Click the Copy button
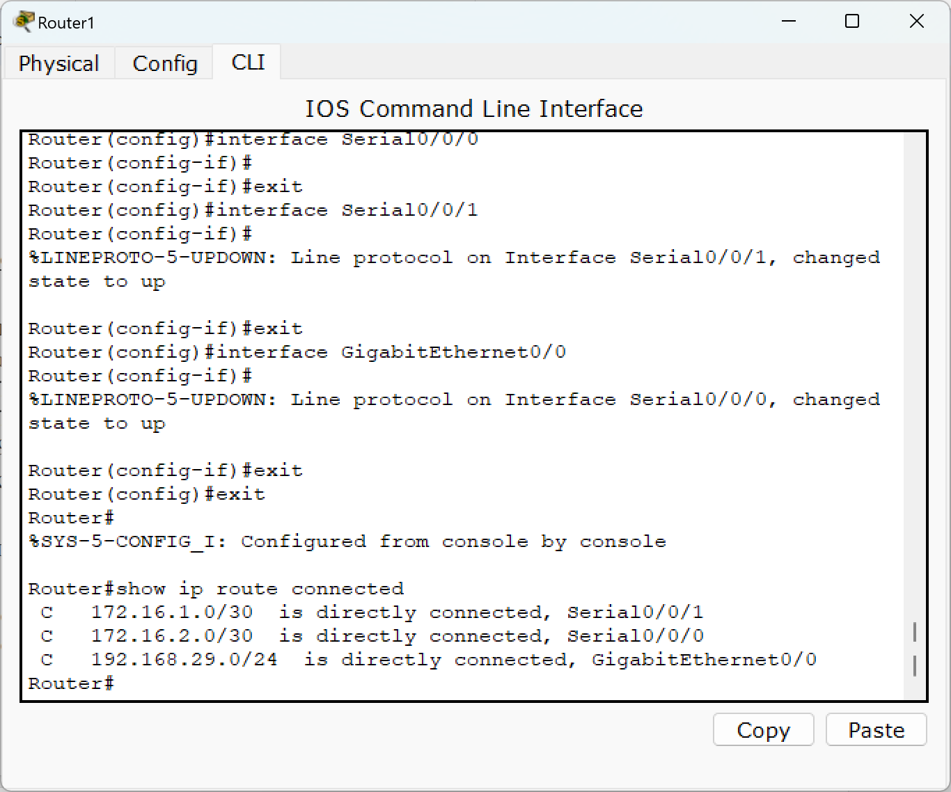Image resolution: width=951 pixels, height=792 pixels. (763, 729)
